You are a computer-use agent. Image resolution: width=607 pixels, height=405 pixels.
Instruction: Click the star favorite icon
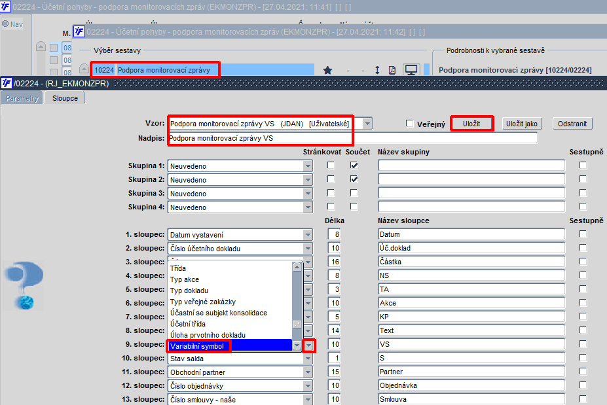327,70
